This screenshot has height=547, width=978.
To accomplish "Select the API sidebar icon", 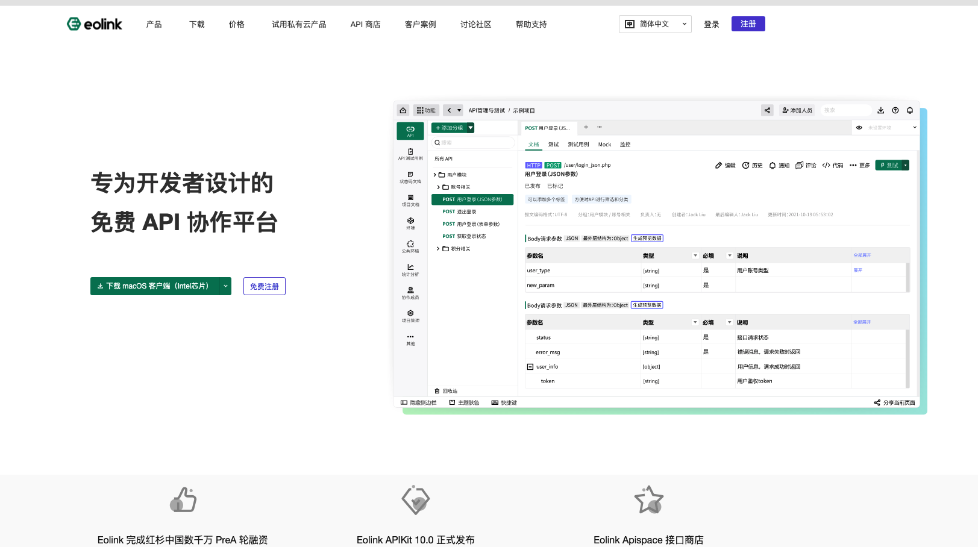I will [410, 131].
